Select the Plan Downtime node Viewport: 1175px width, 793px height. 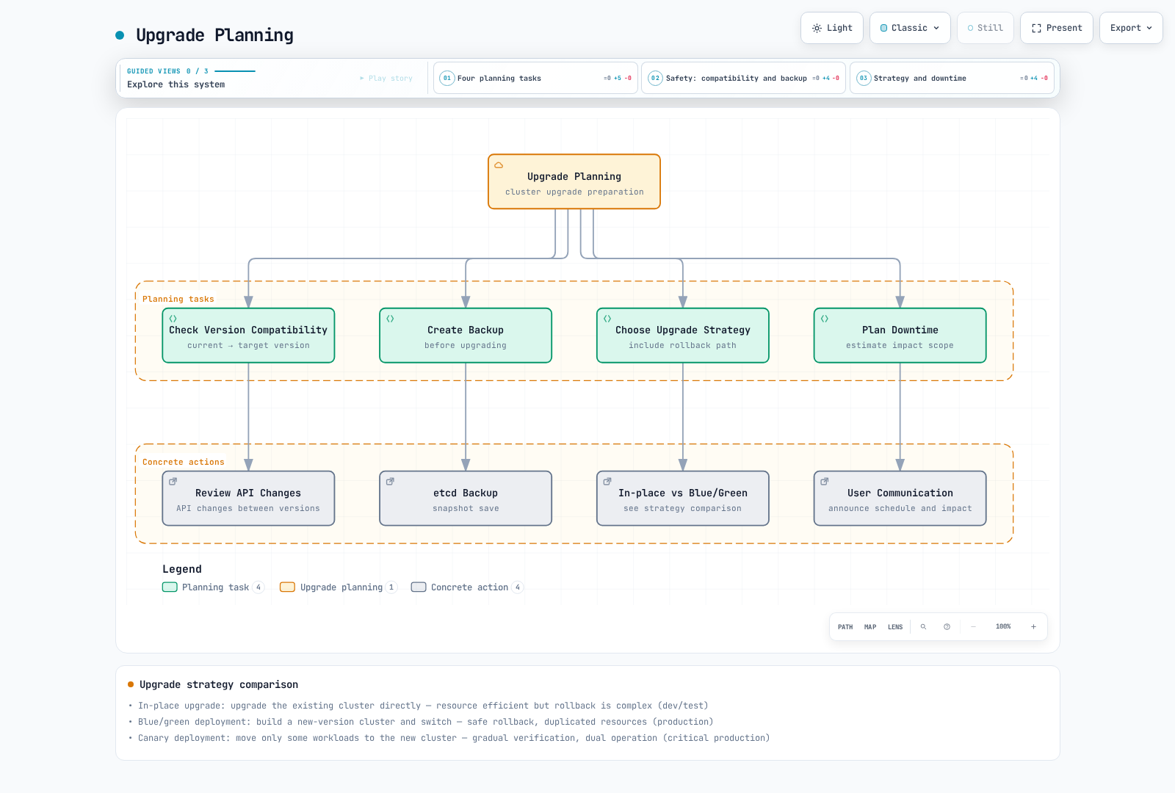[900, 336]
